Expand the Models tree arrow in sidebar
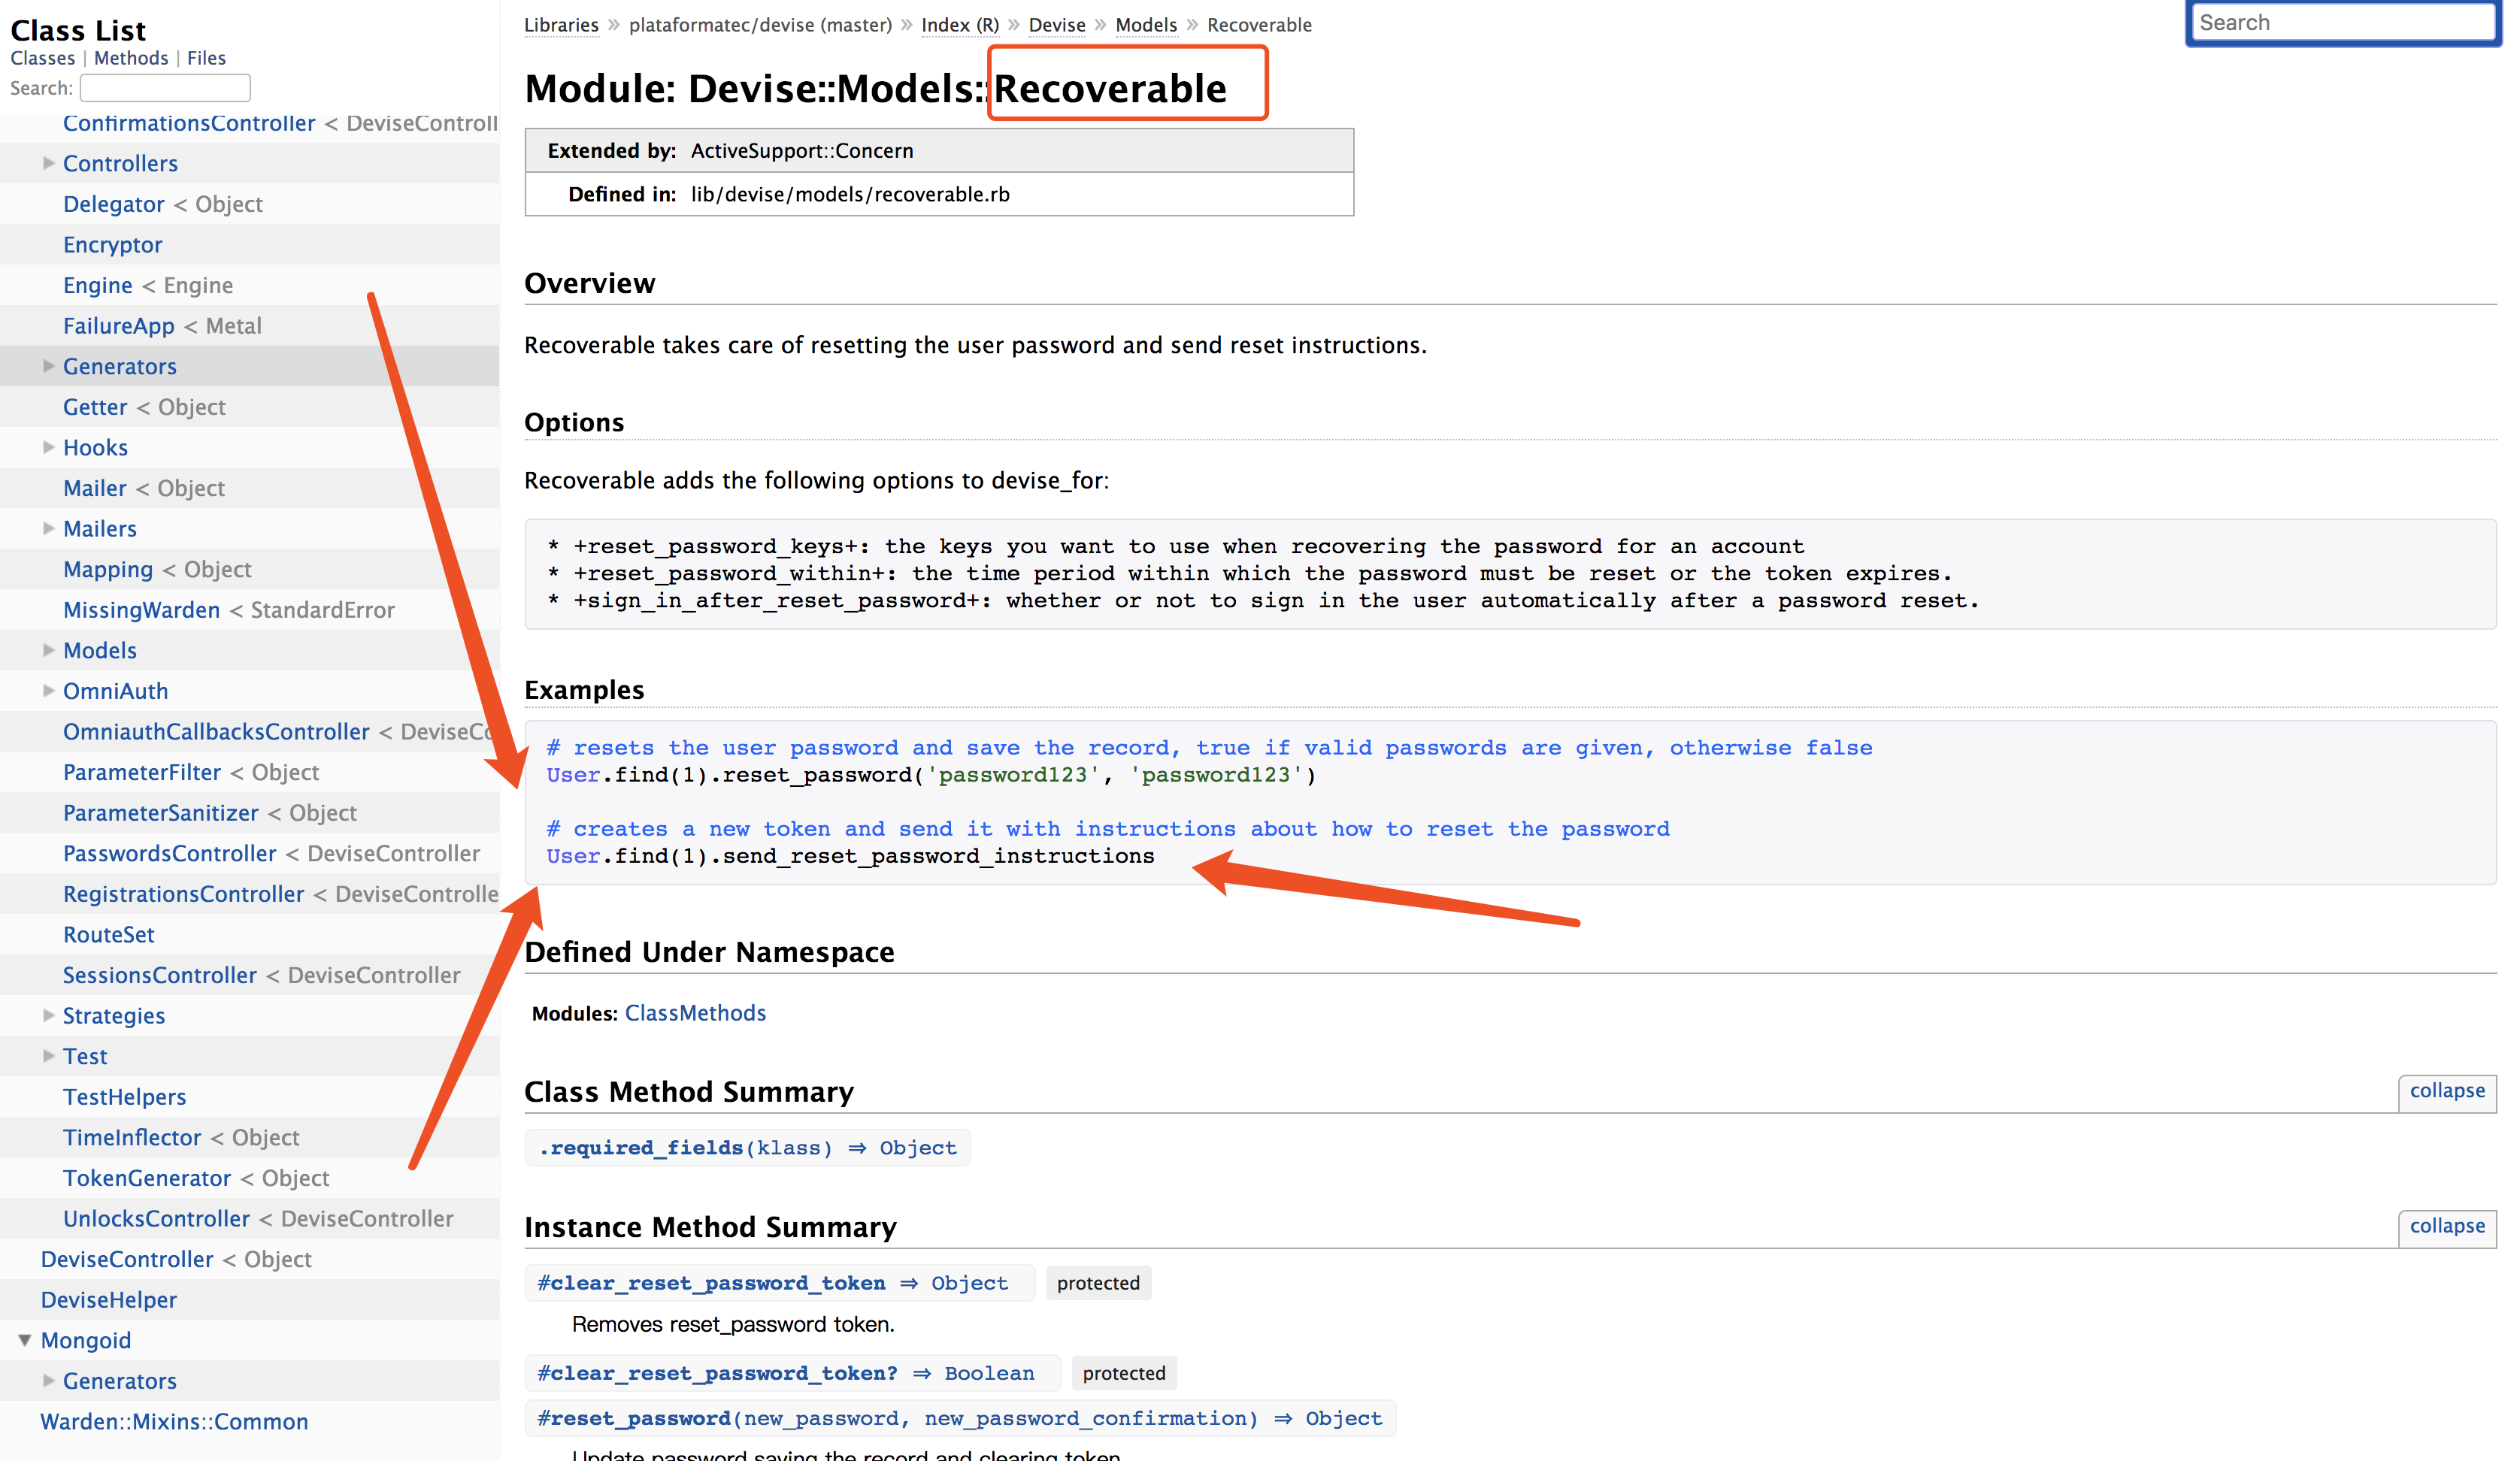The width and height of the screenshot is (2520, 1461). tap(48, 650)
